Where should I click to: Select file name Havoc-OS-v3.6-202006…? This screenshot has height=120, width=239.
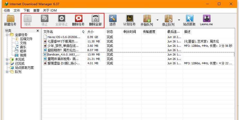point(64,37)
